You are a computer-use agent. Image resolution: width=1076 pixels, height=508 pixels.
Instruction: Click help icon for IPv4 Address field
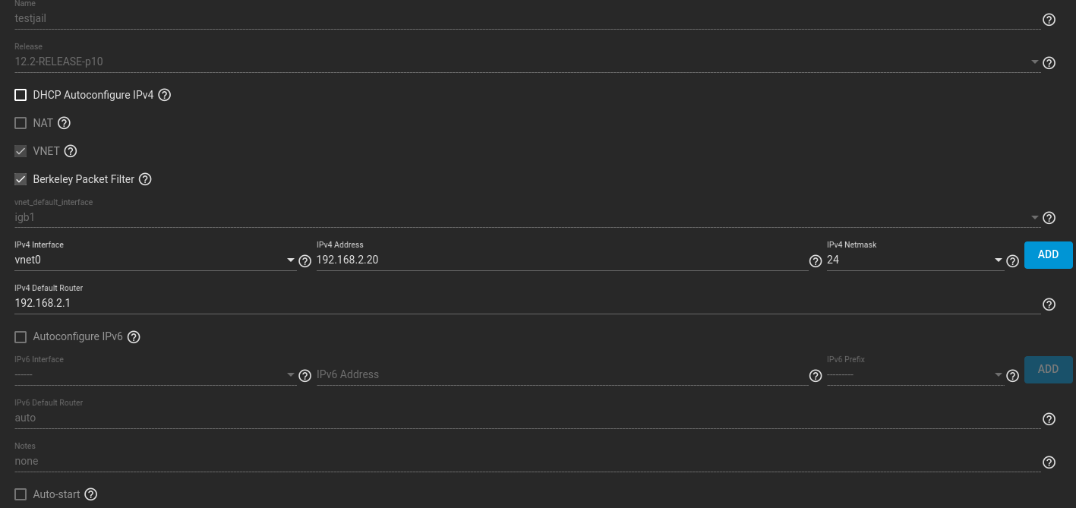coord(816,261)
